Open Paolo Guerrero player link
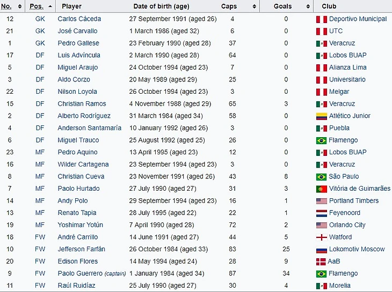Image resolution: width=392 pixels, height=292 pixels. point(80,274)
